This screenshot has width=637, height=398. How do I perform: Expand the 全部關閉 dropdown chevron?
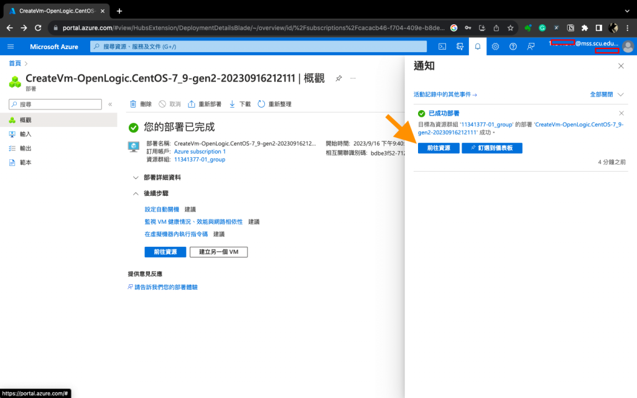point(620,95)
